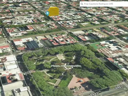Click the 6901 street number label
128x96 pixels.
119,87
